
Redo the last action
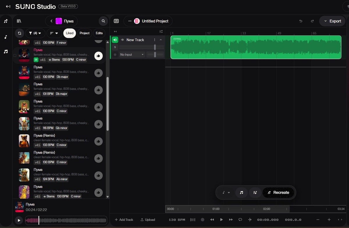pyautogui.click(x=312, y=21)
